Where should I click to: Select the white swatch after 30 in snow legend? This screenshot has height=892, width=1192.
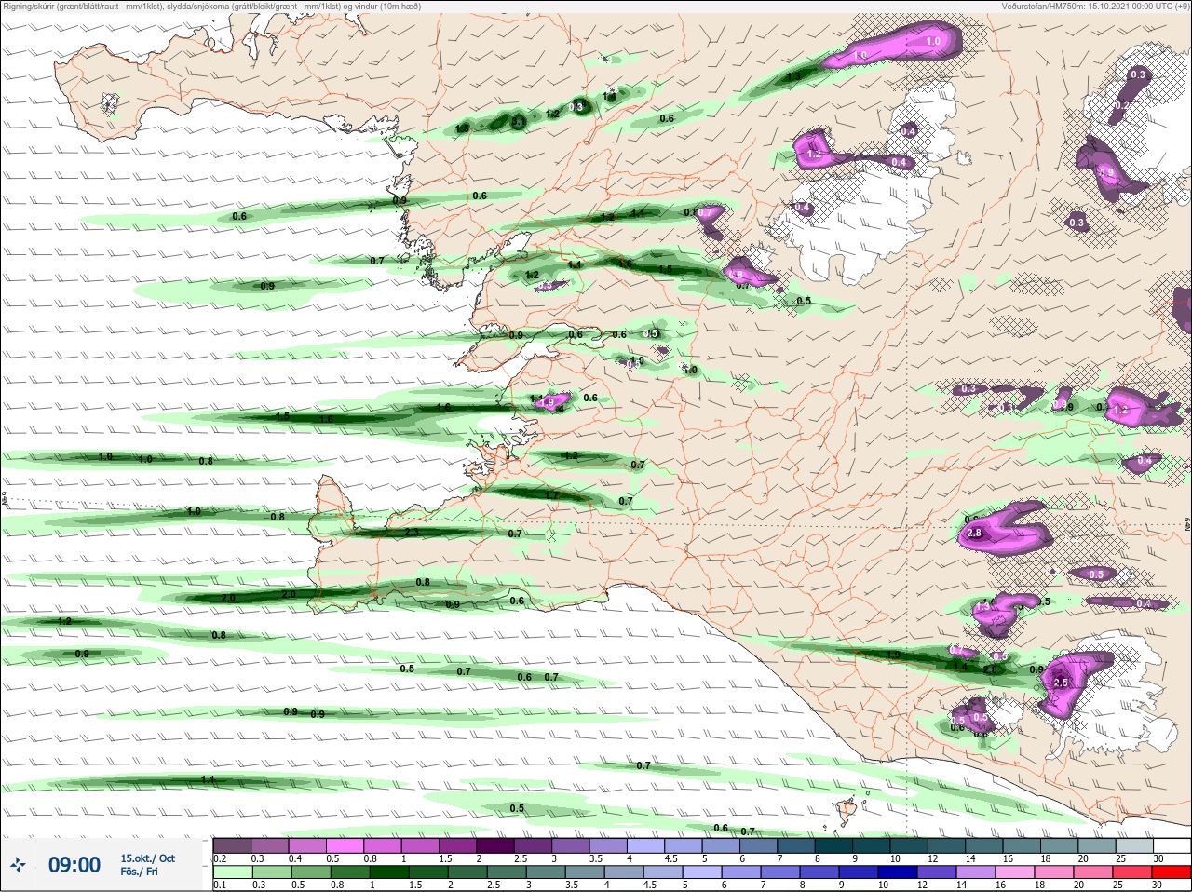(1173, 845)
